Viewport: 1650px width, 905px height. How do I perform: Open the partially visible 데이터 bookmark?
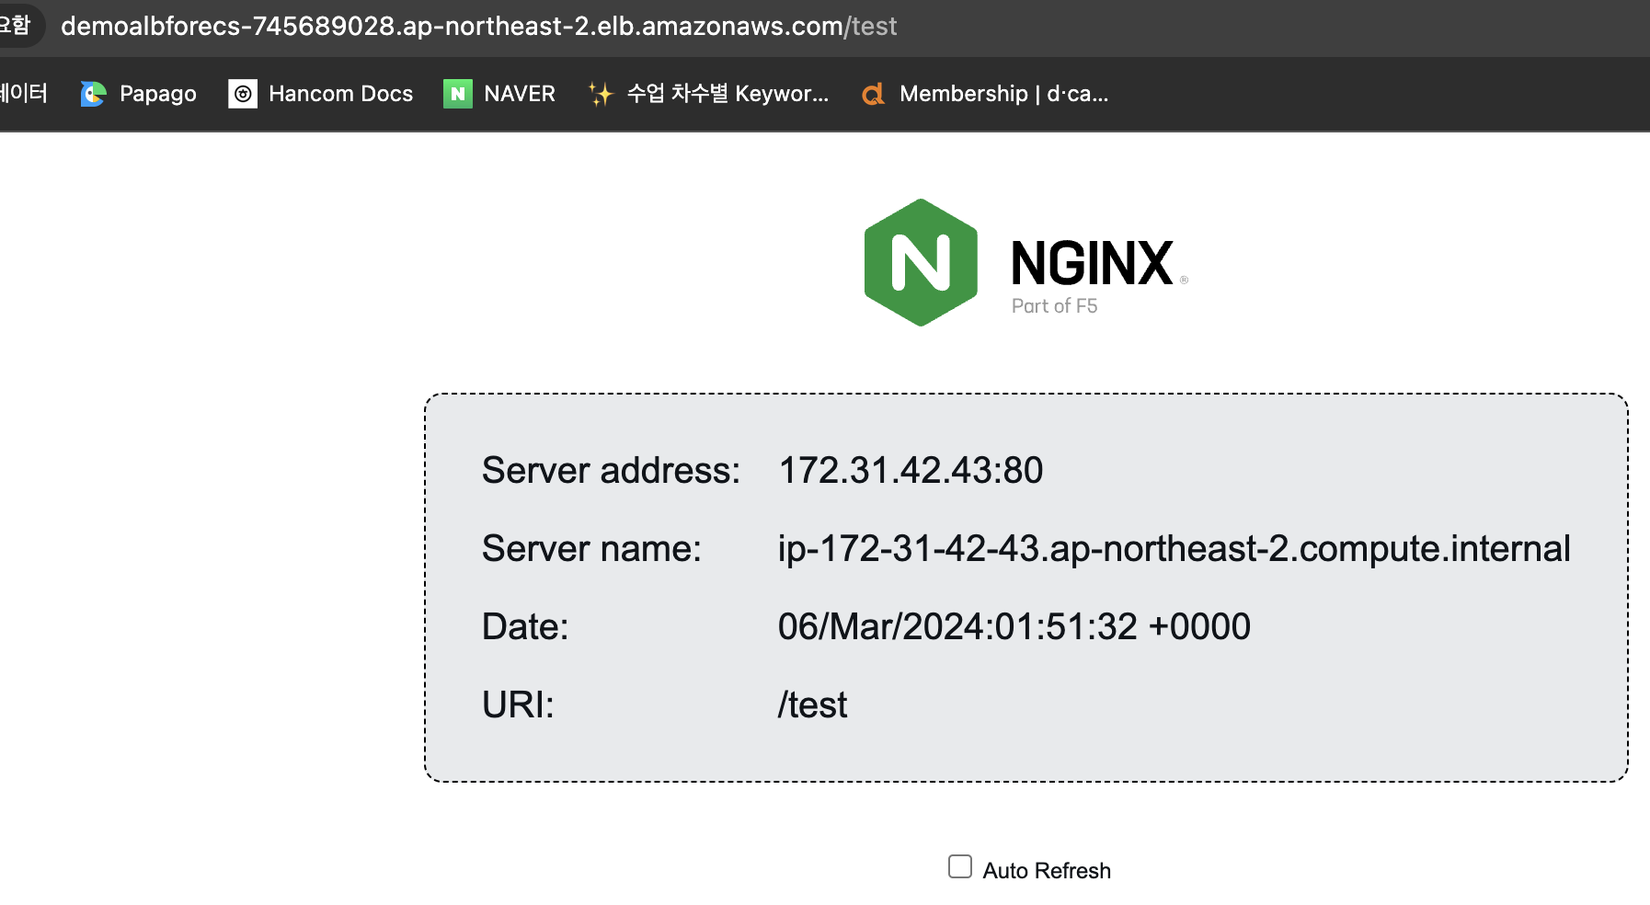(x=24, y=94)
